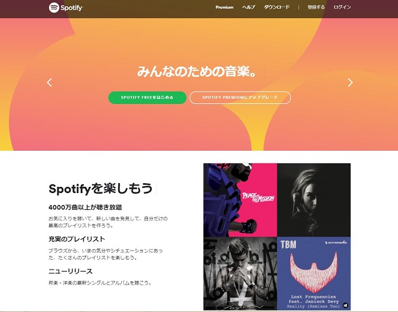This screenshot has height=312, width=398.
Task: Go to previous carousel slide arrow
Action: (x=50, y=82)
